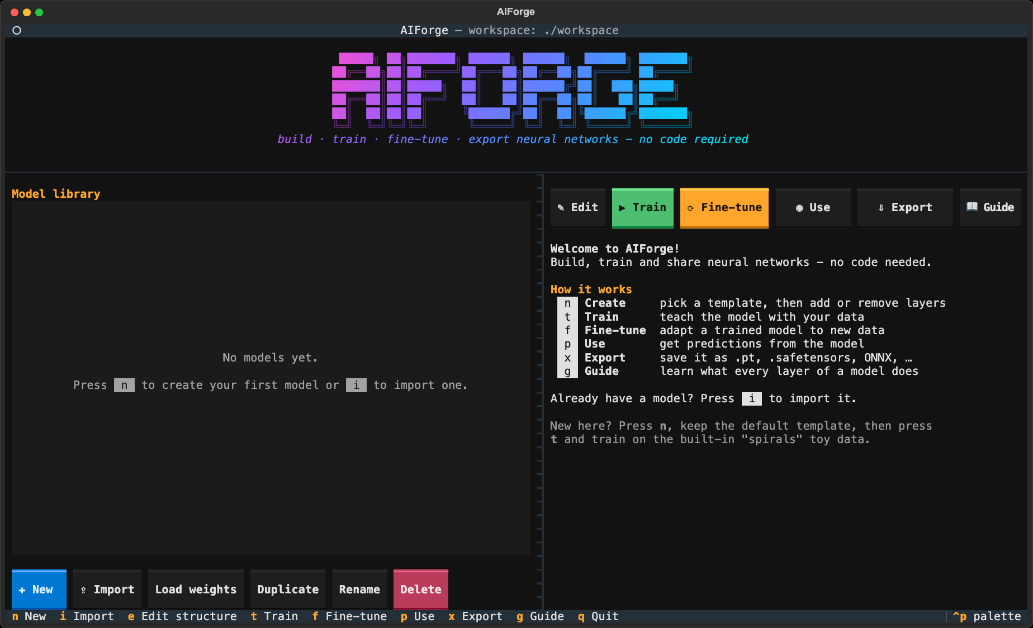Screen dimensions: 1033x628
Task: Click the 'Model library' heading
Action: point(56,194)
